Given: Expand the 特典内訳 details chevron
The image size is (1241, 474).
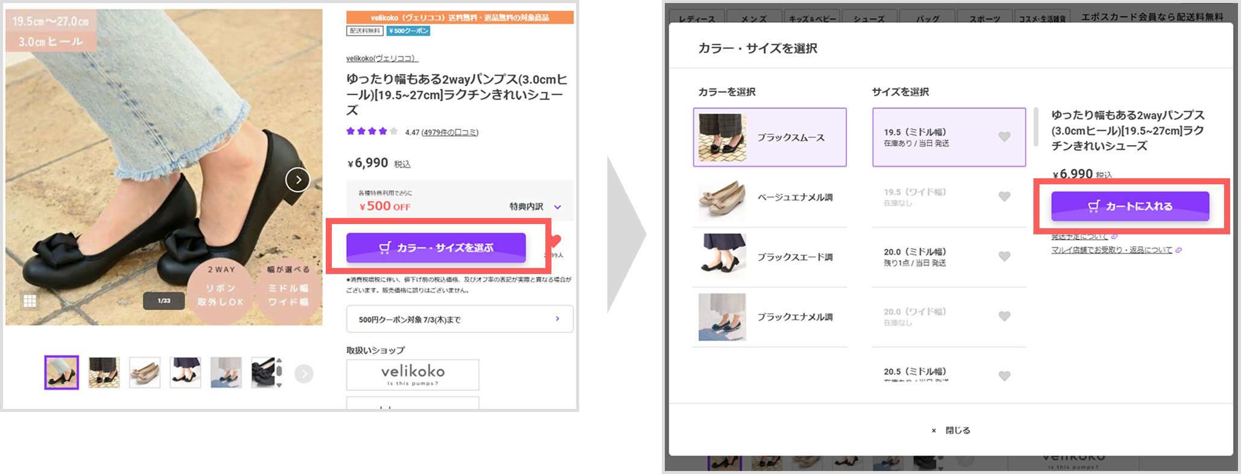Looking at the screenshot, I should [557, 207].
